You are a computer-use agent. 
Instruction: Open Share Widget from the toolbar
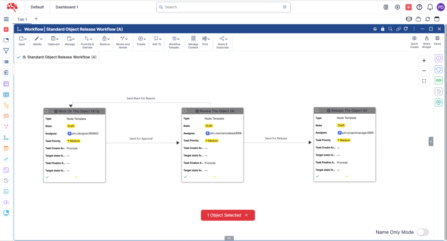[x=426, y=38]
